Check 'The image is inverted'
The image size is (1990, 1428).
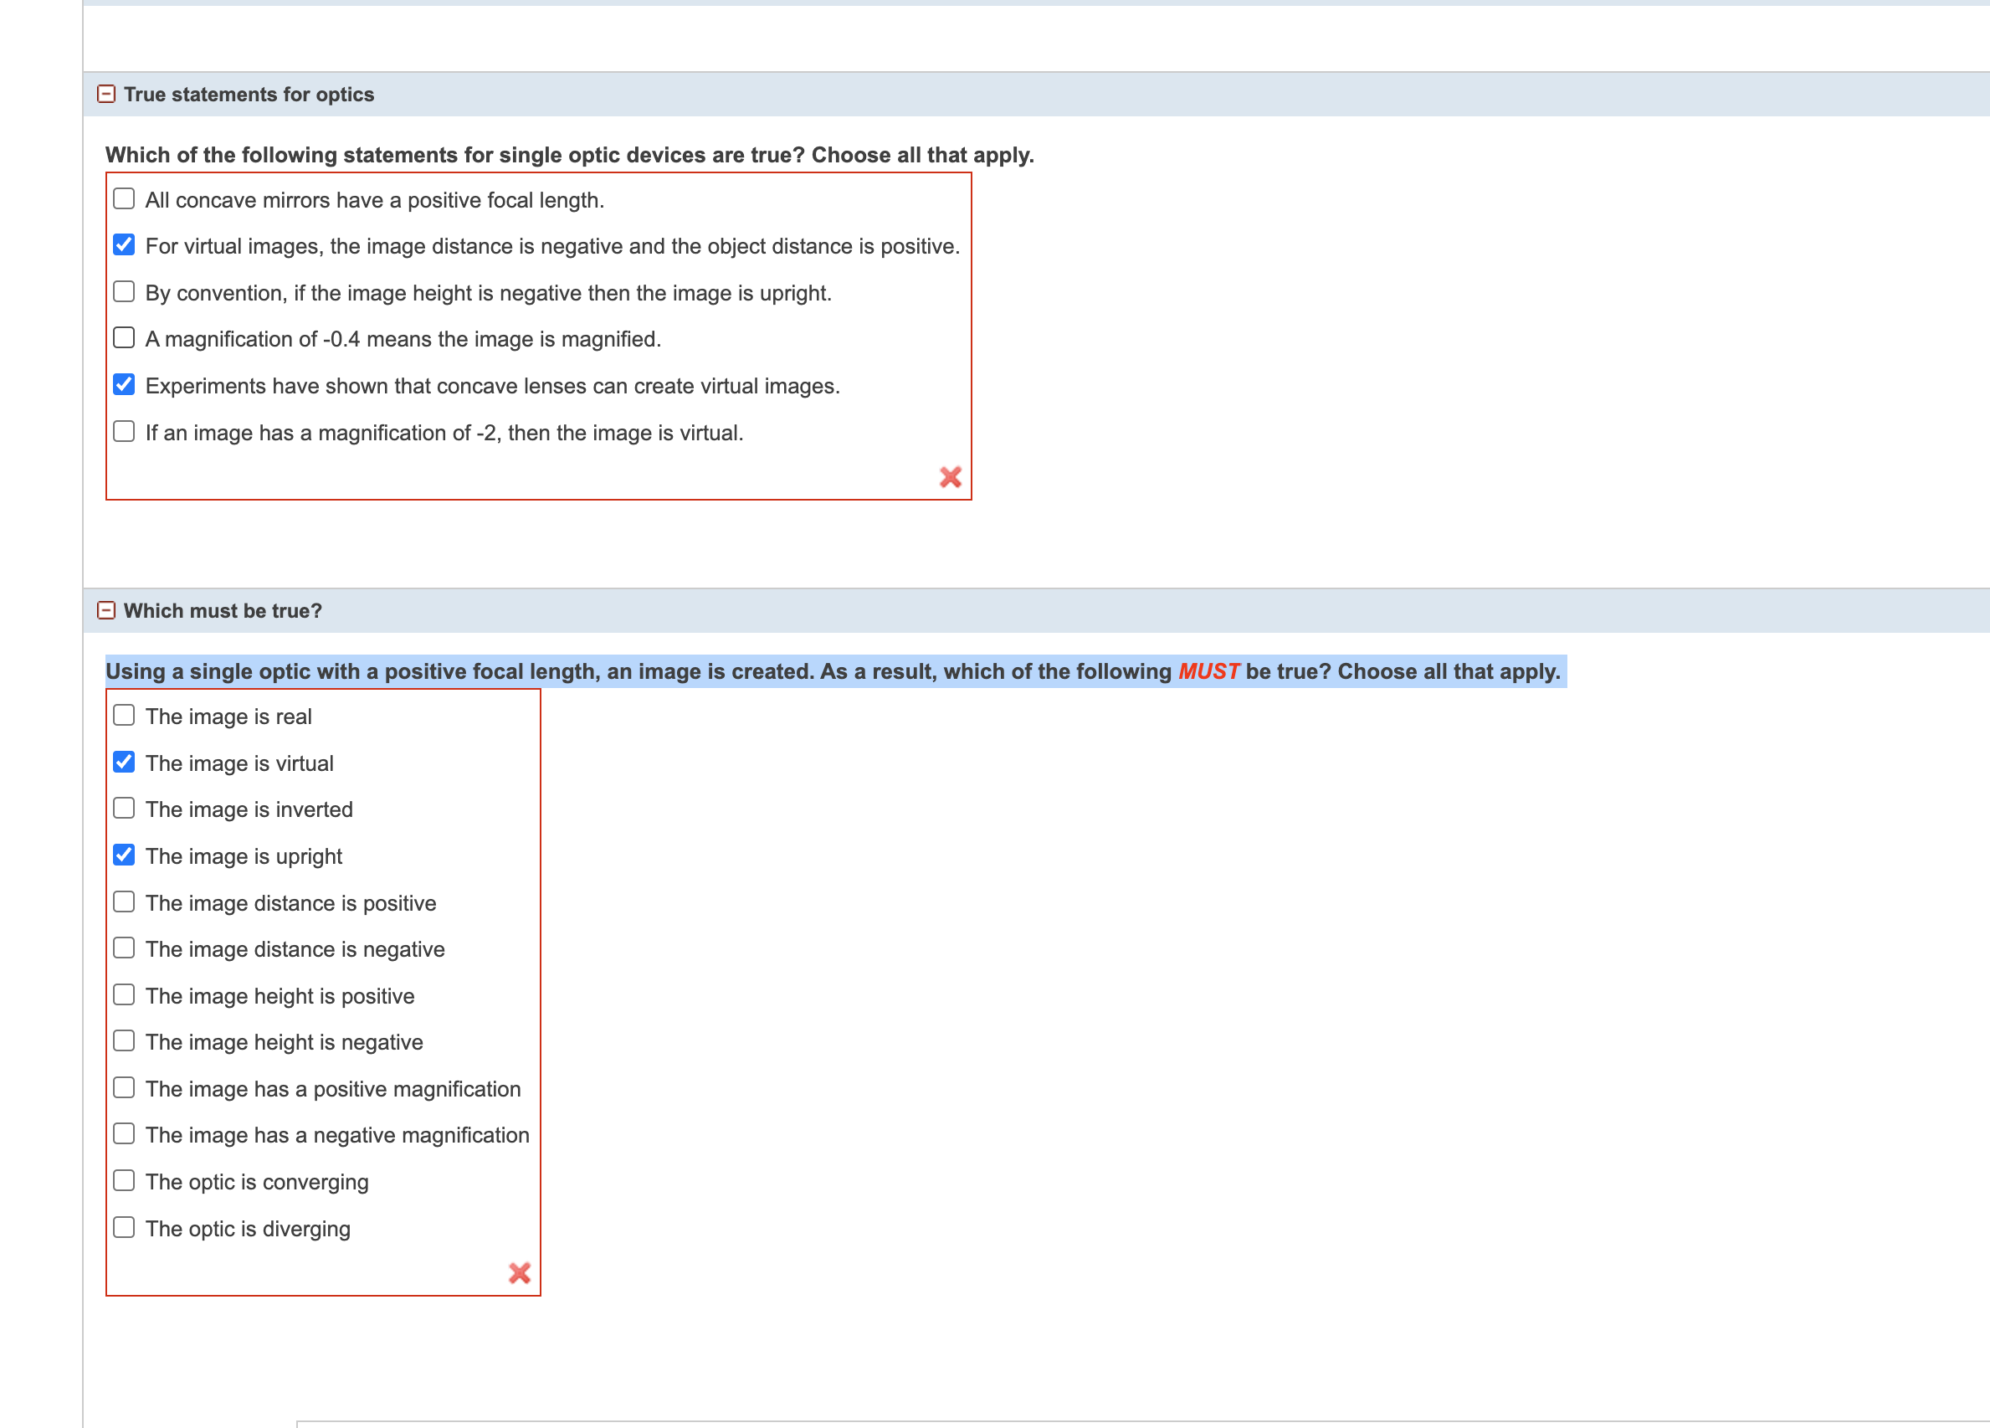pos(124,809)
